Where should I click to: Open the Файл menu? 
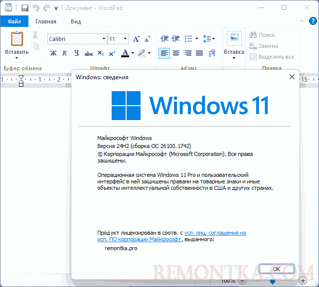[x=14, y=21]
